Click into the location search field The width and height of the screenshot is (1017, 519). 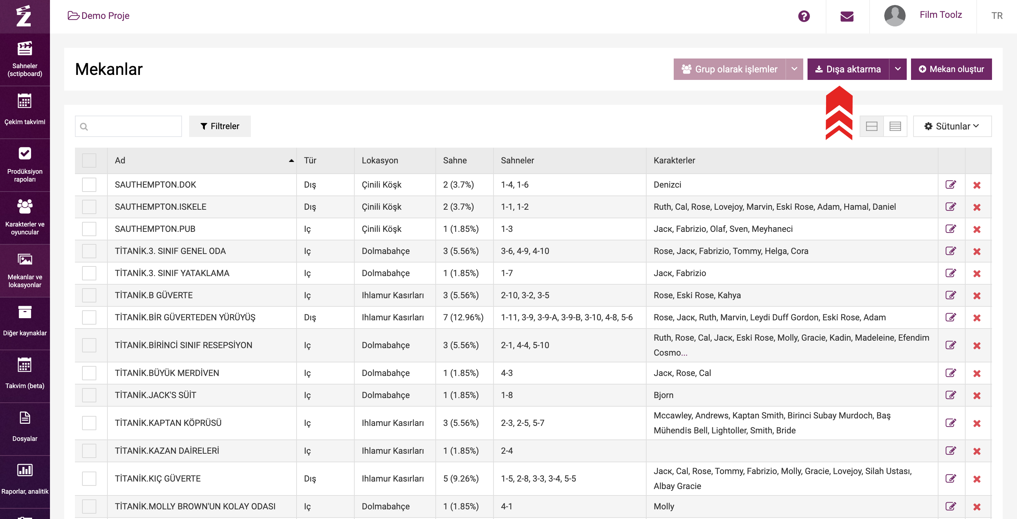(x=128, y=126)
